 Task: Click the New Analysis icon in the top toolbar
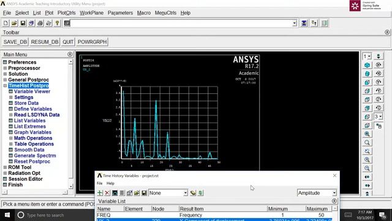[x=6, y=23]
